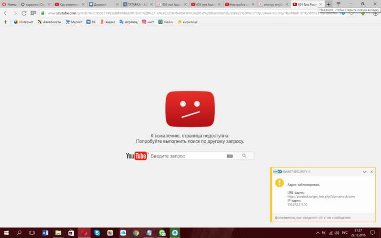Viewport: 381px width, 238px height.
Task: Click the YouTube logo beside the search box
Action: tap(136, 156)
